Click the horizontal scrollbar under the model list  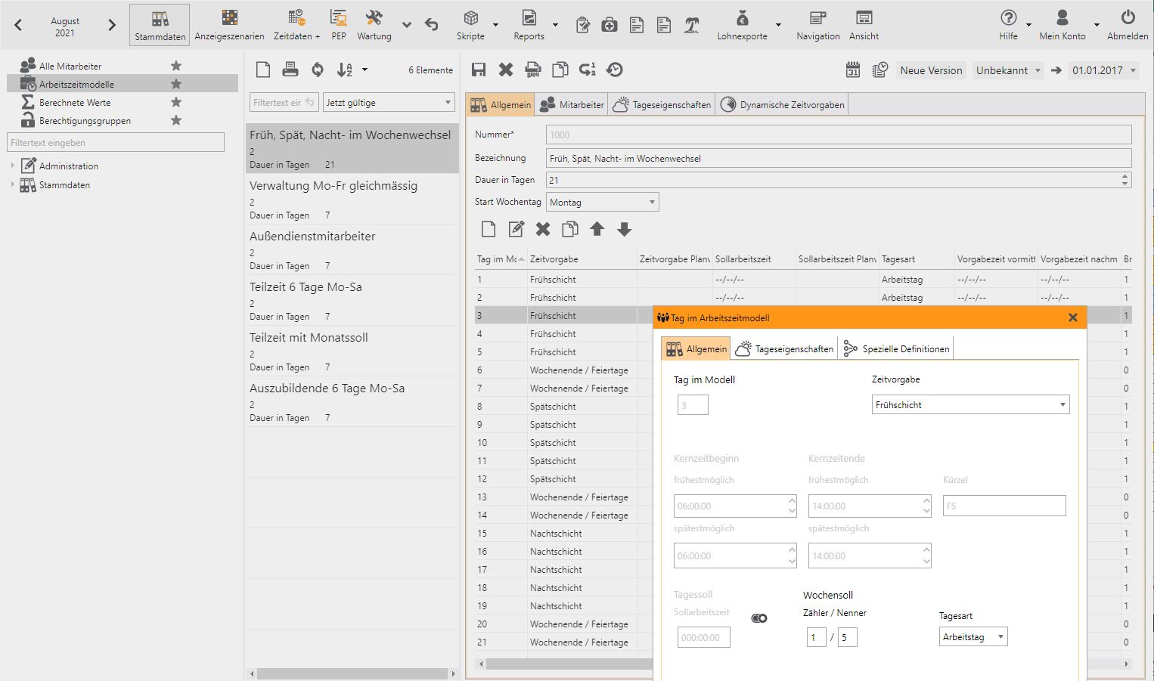click(x=352, y=673)
